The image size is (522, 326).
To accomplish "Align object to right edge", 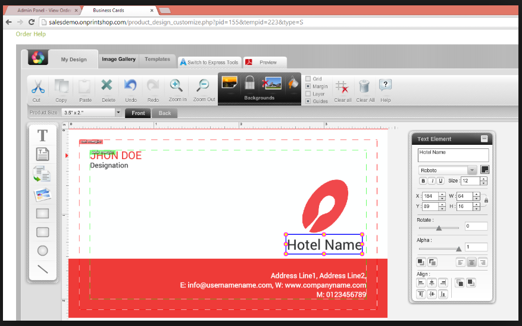I will [443, 283].
